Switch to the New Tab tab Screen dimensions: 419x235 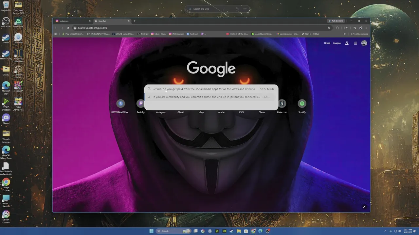pyautogui.click(x=111, y=21)
